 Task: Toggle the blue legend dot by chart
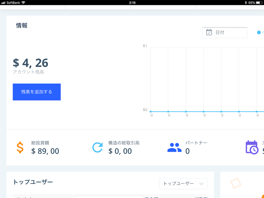coord(259,32)
